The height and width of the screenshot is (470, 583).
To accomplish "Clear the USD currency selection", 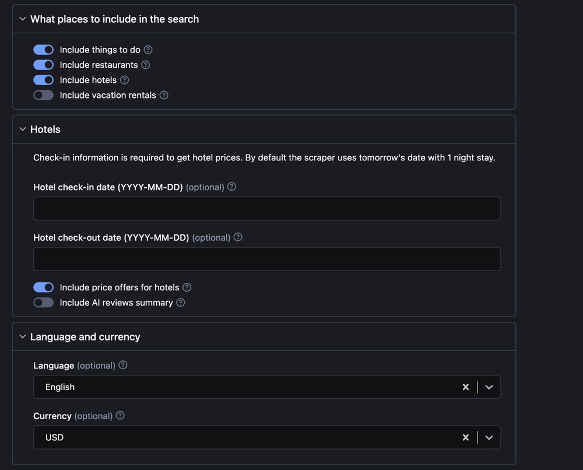I will pos(466,437).
